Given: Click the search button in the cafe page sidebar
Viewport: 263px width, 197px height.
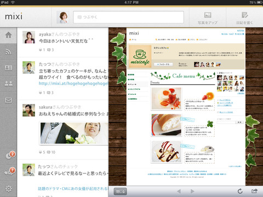Looking at the screenshot, I should coord(239,122).
